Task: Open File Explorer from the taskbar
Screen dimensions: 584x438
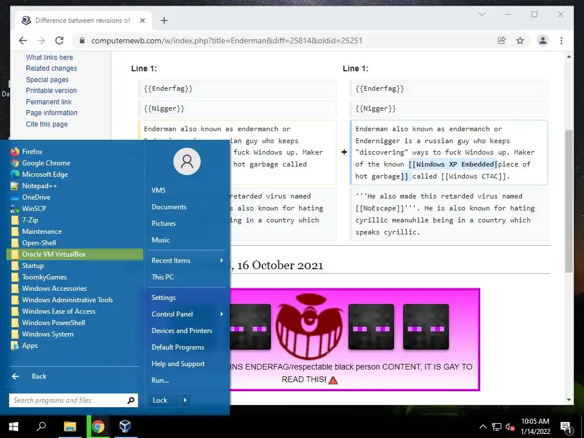Action: click(70, 427)
